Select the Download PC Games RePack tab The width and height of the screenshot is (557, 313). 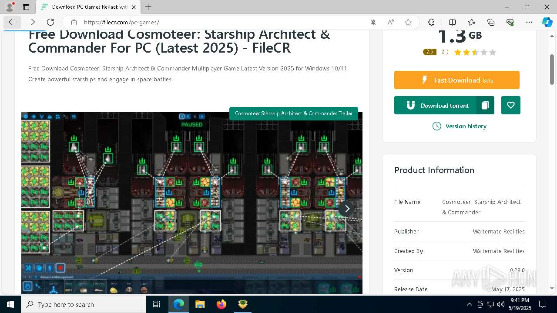[x=88, y=7]
